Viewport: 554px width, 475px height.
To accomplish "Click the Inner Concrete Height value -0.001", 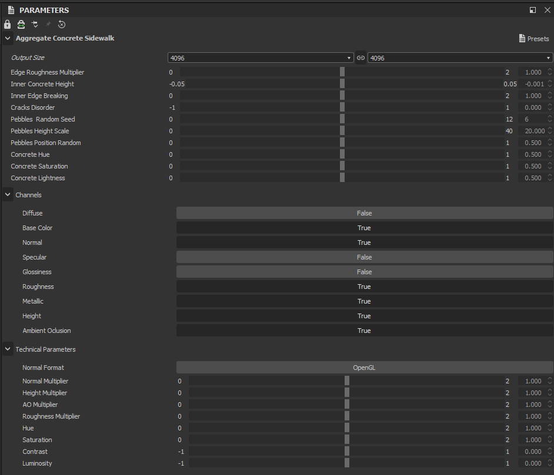I will (x=533, y=84).
